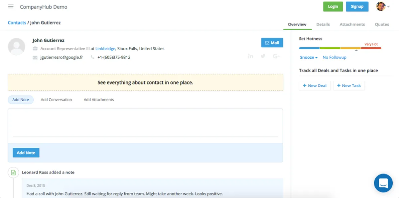Click the CompanyHub Demo title
The width and height of the screenshot is (399, 198).
tap(44, 7)
